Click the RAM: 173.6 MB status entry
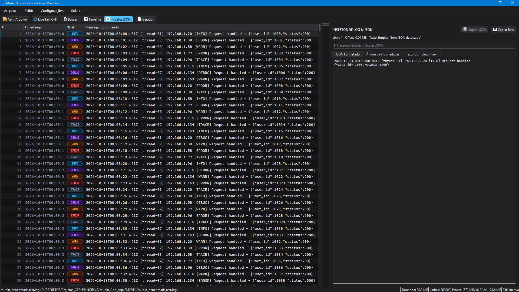Viewport: 519px width, 292px height. pyautogui.click(x=490, y=290)
